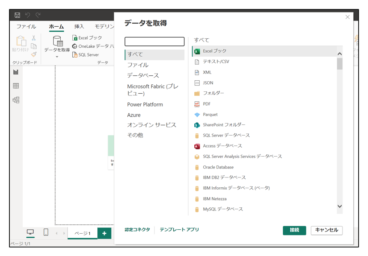Select mobile layout icon at bottom
368x256 pixels.
click(x=46, y=232)
